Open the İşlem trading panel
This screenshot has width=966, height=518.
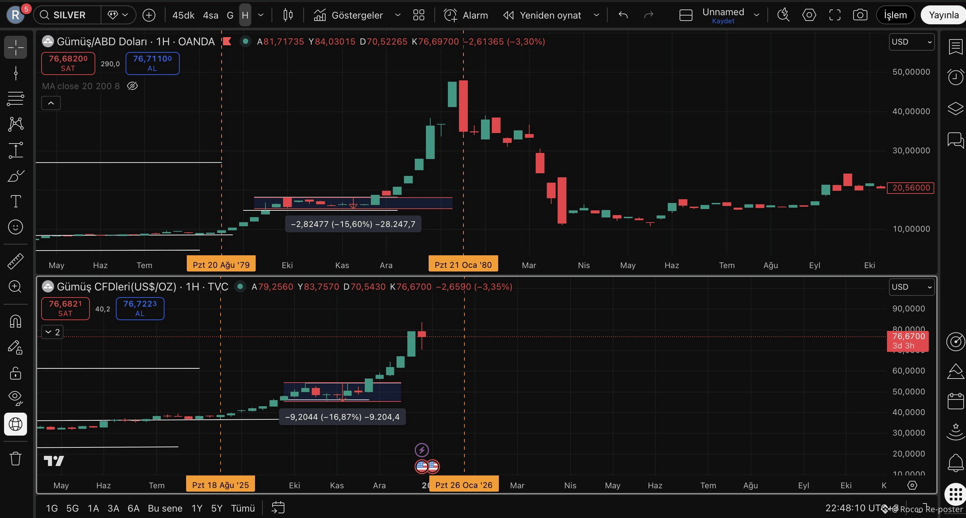tap(895, 15)
